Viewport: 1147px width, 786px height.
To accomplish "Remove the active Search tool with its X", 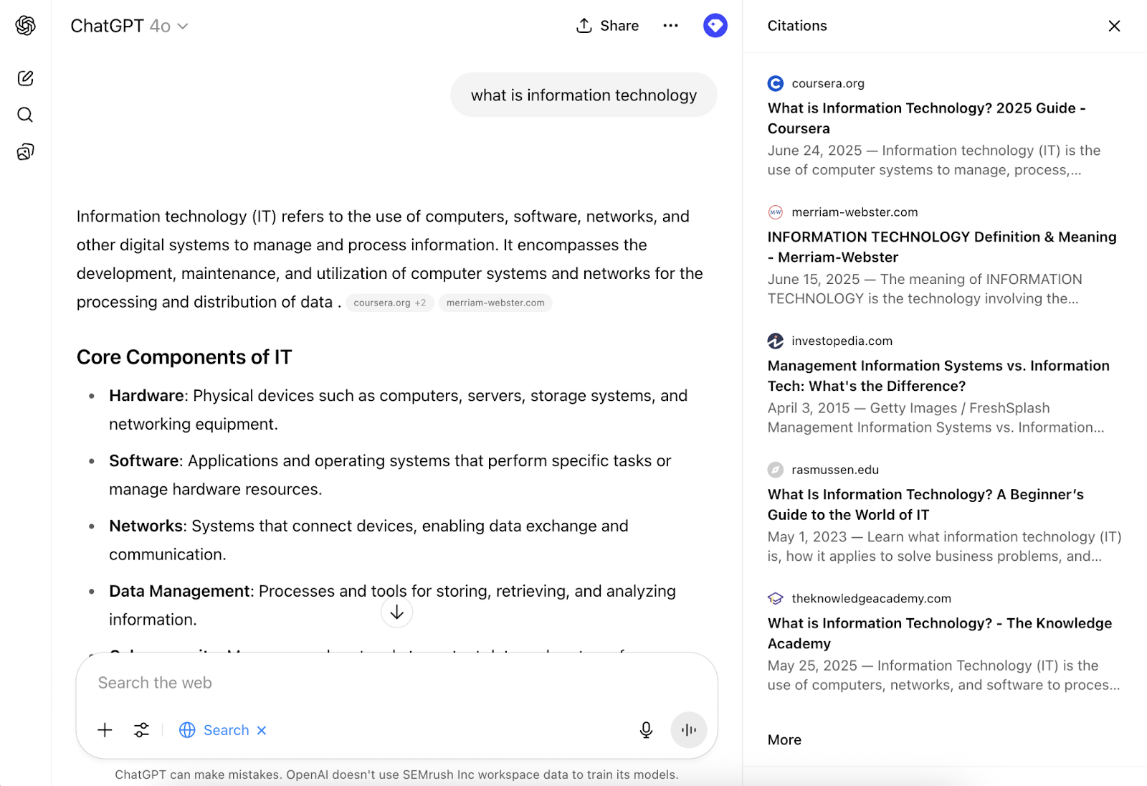I will [x=260, y=729].
